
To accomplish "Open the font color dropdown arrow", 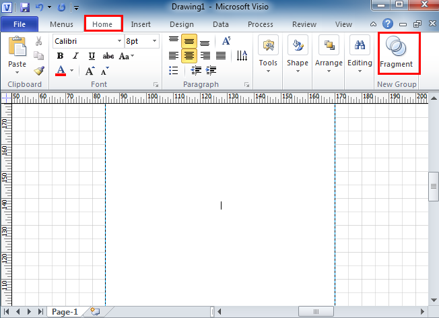I will [71, 70].
